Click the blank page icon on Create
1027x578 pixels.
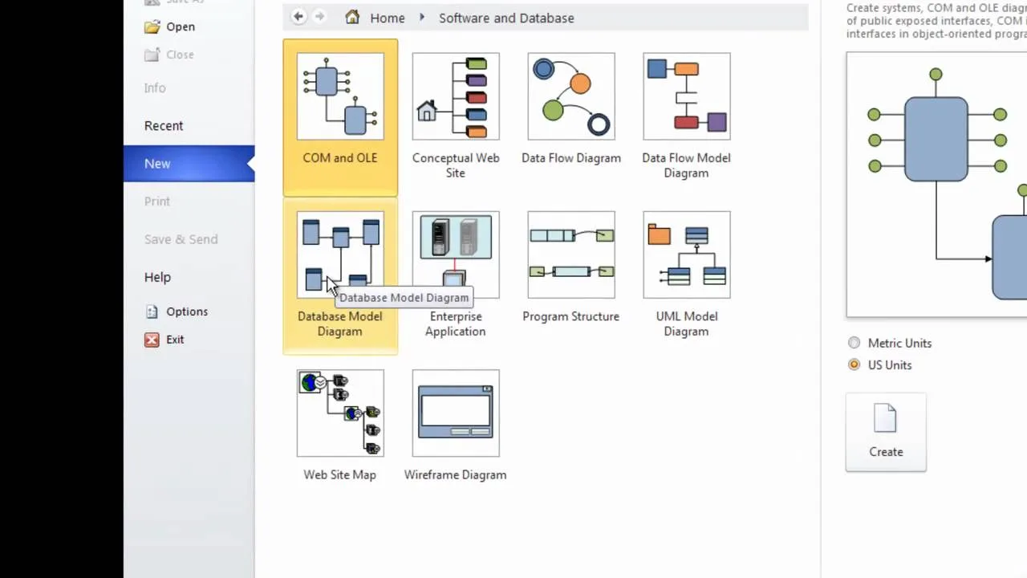[885, 418]
